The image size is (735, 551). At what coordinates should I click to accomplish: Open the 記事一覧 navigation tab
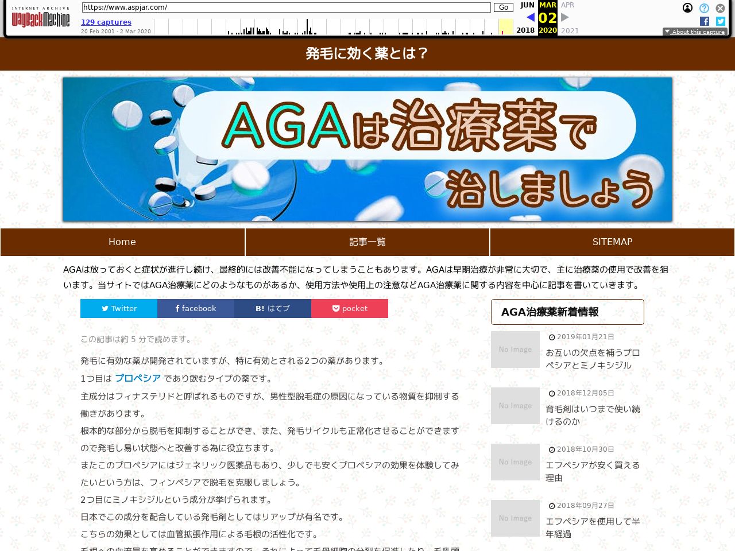[x=367, y=242]
